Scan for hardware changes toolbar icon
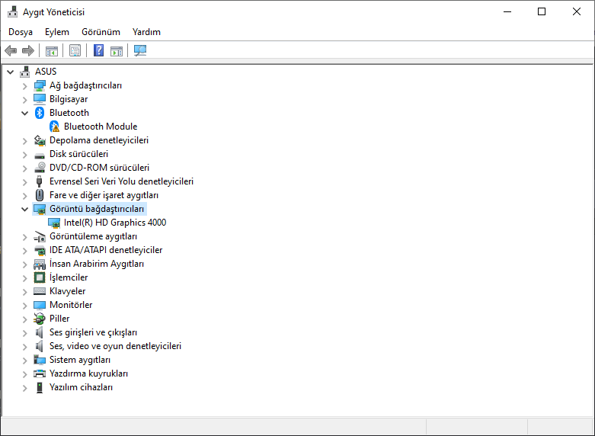595x436 pixels. pos(140,50)
